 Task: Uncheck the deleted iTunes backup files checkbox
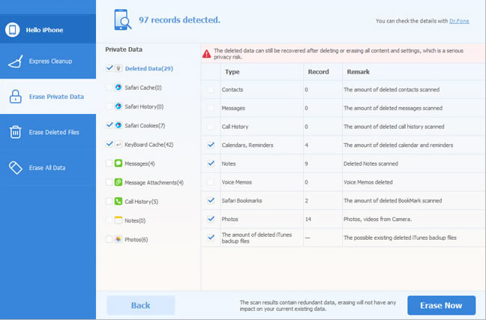click(x=211, y=238)
